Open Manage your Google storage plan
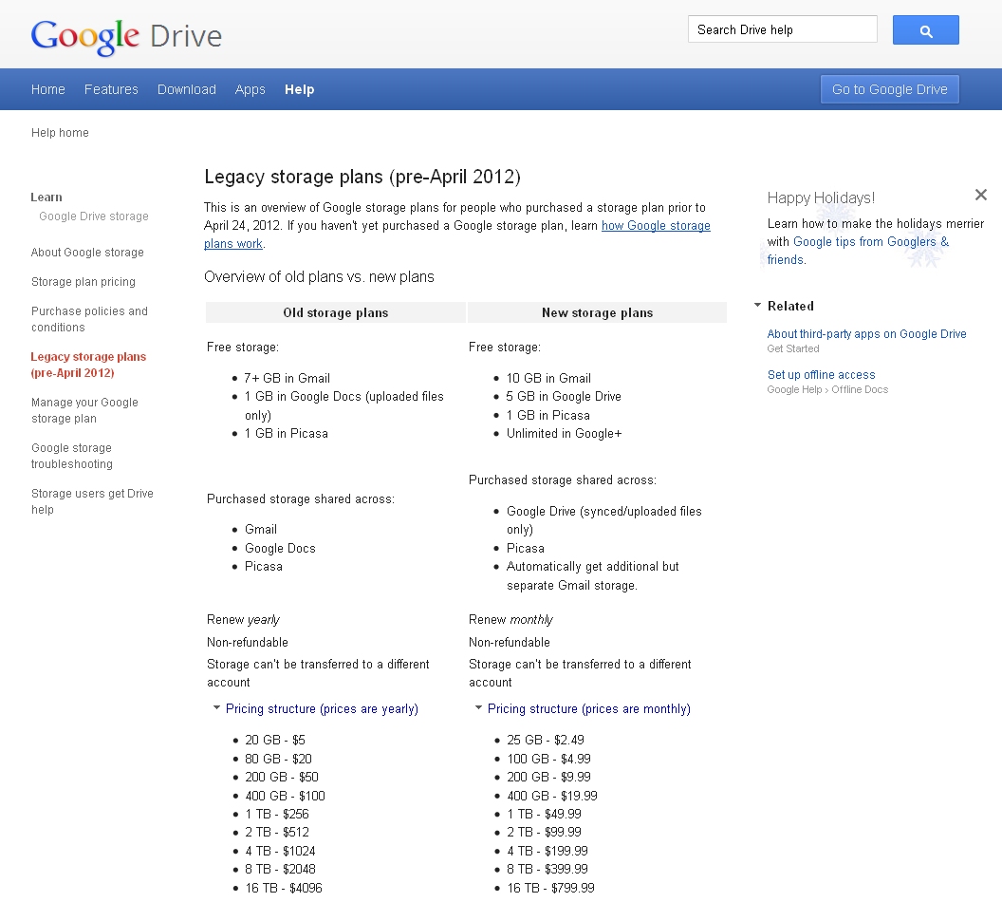1002x921 pixels. 84,410
